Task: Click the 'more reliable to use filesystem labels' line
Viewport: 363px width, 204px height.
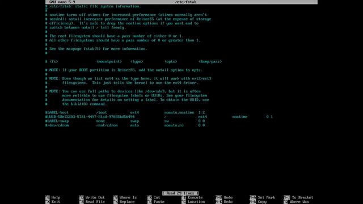Action: click(x=126, y=96)
